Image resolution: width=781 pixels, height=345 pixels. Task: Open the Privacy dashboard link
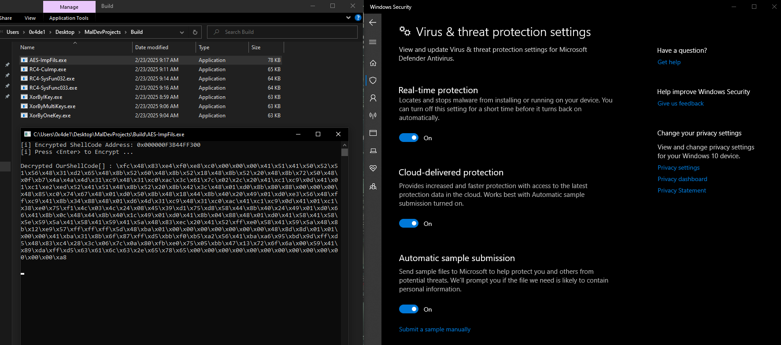682,179
